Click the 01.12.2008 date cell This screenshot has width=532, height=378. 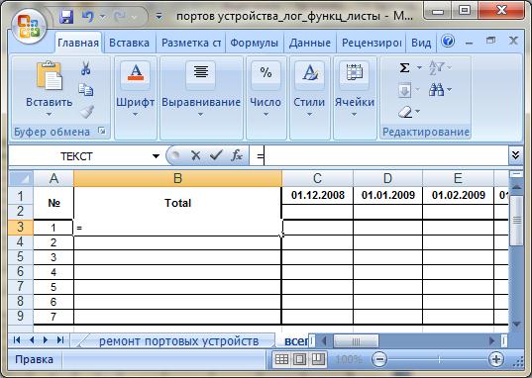318,195
